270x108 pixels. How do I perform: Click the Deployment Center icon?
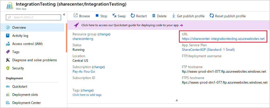8,103
